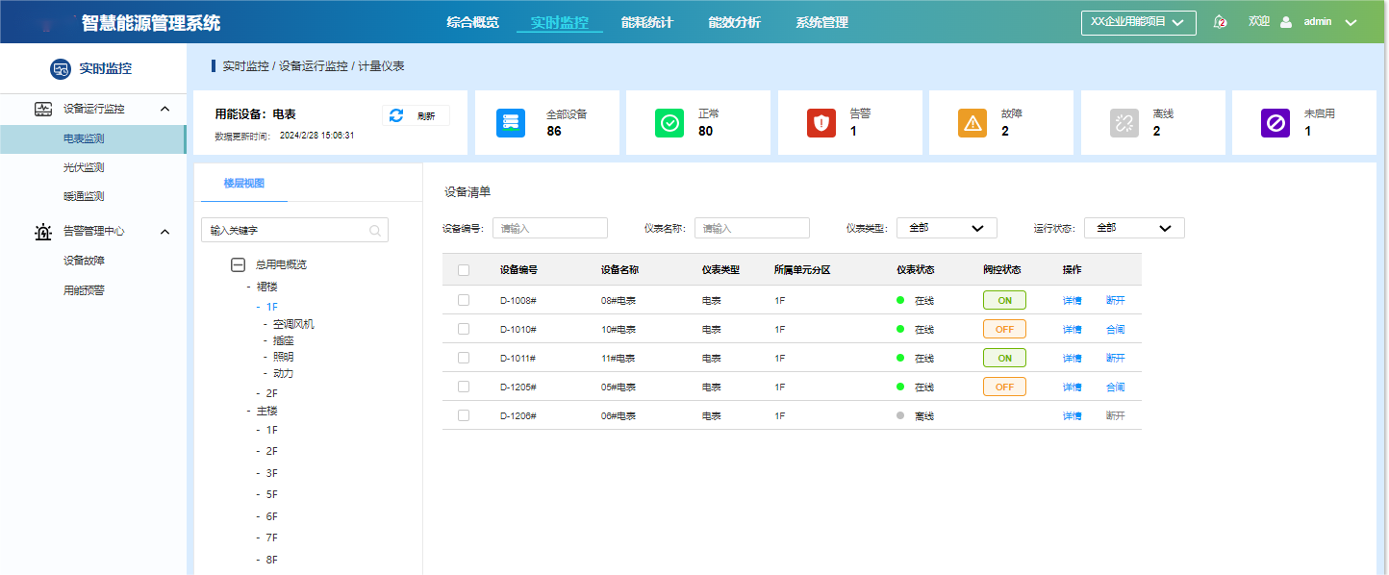Click the refresh icon beside 刷新
The image size is (1389, 575).
point(396,115)
